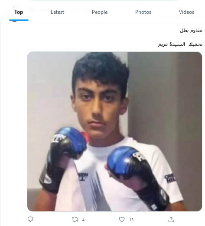Click the reply speech bubble icon
This screenshot has height=226, width=205.
(x=30, y=220)
